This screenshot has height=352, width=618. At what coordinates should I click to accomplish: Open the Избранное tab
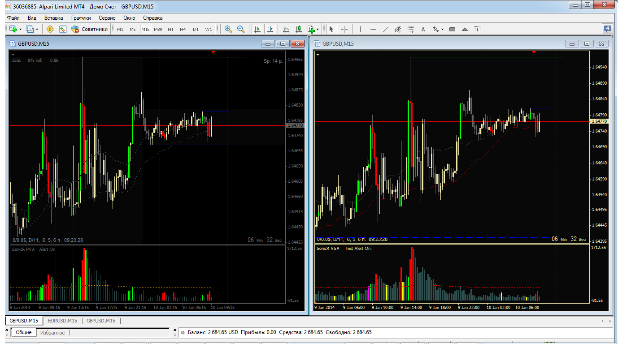click(x=52, y=333)
